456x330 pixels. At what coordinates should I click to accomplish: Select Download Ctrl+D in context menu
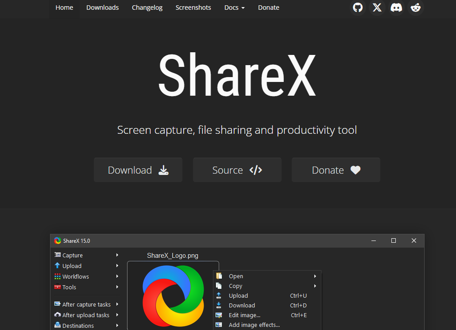[267, 305]
